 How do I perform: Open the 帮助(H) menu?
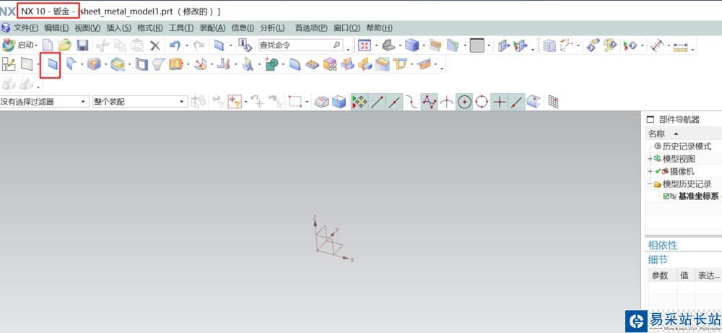tap(380, 27)
